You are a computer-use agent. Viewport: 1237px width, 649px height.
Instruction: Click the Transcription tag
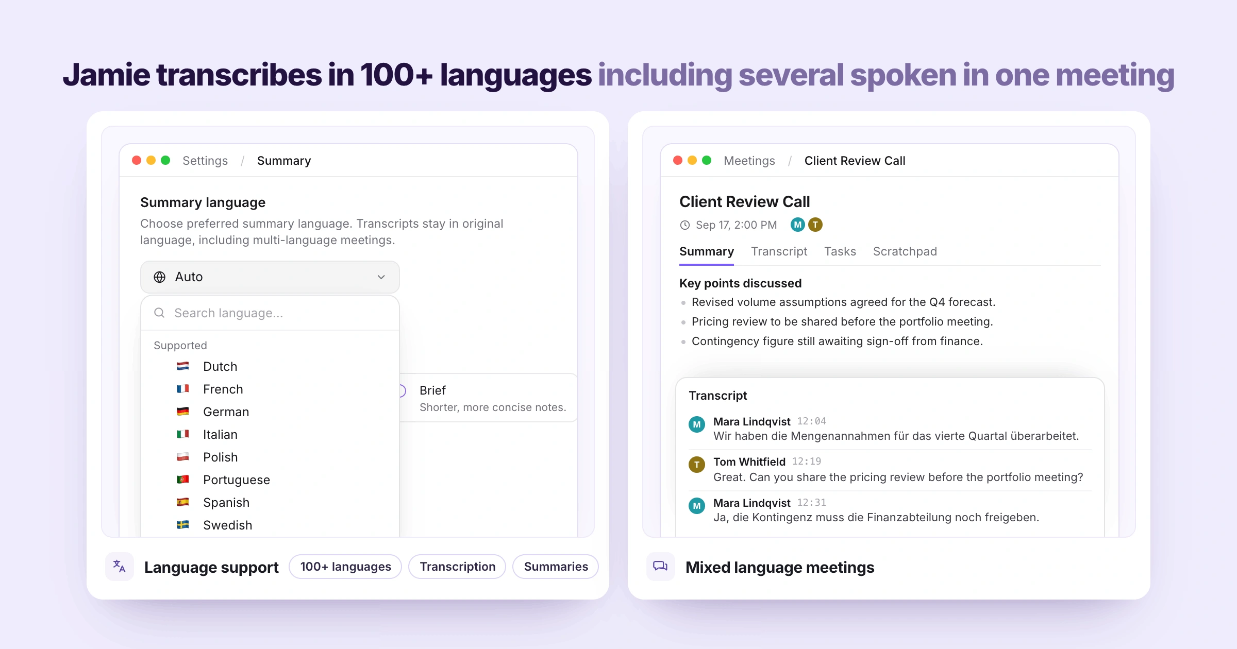[457, 567]
